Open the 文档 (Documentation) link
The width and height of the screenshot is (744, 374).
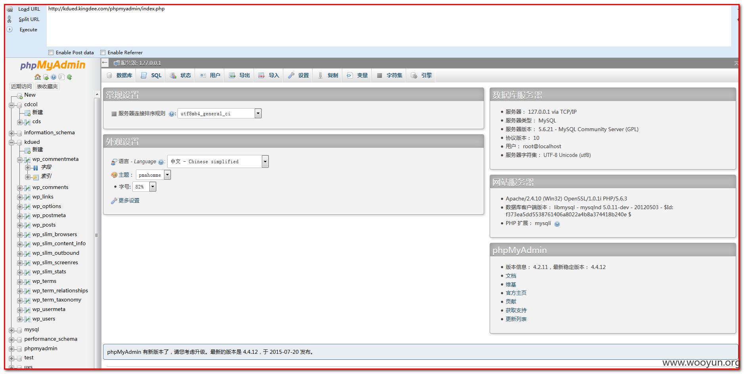point(511,276)
